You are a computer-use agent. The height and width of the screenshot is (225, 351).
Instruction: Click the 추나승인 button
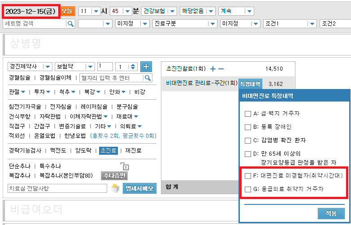tap(114, 176)
